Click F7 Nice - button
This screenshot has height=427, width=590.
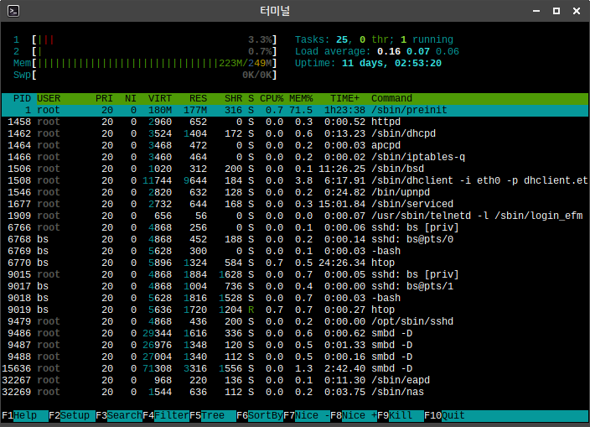pyautogui.click(x=307, y=415)
